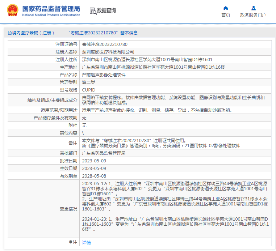276x251 pixels.
Task: Click the 有效期至 row label
Action: (68, 176)
